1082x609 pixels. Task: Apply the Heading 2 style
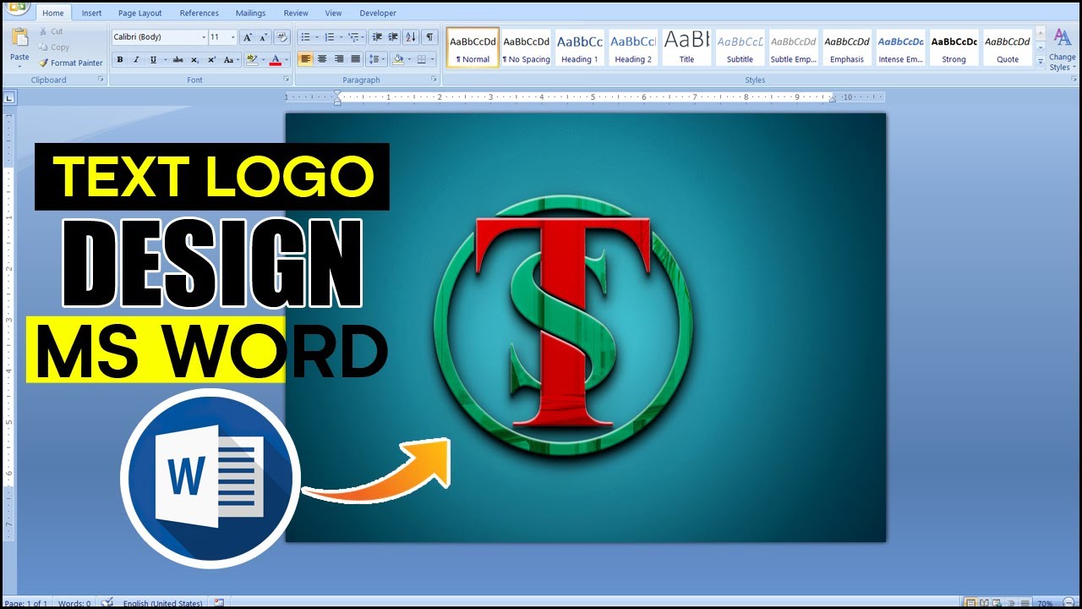click(633, 47)
